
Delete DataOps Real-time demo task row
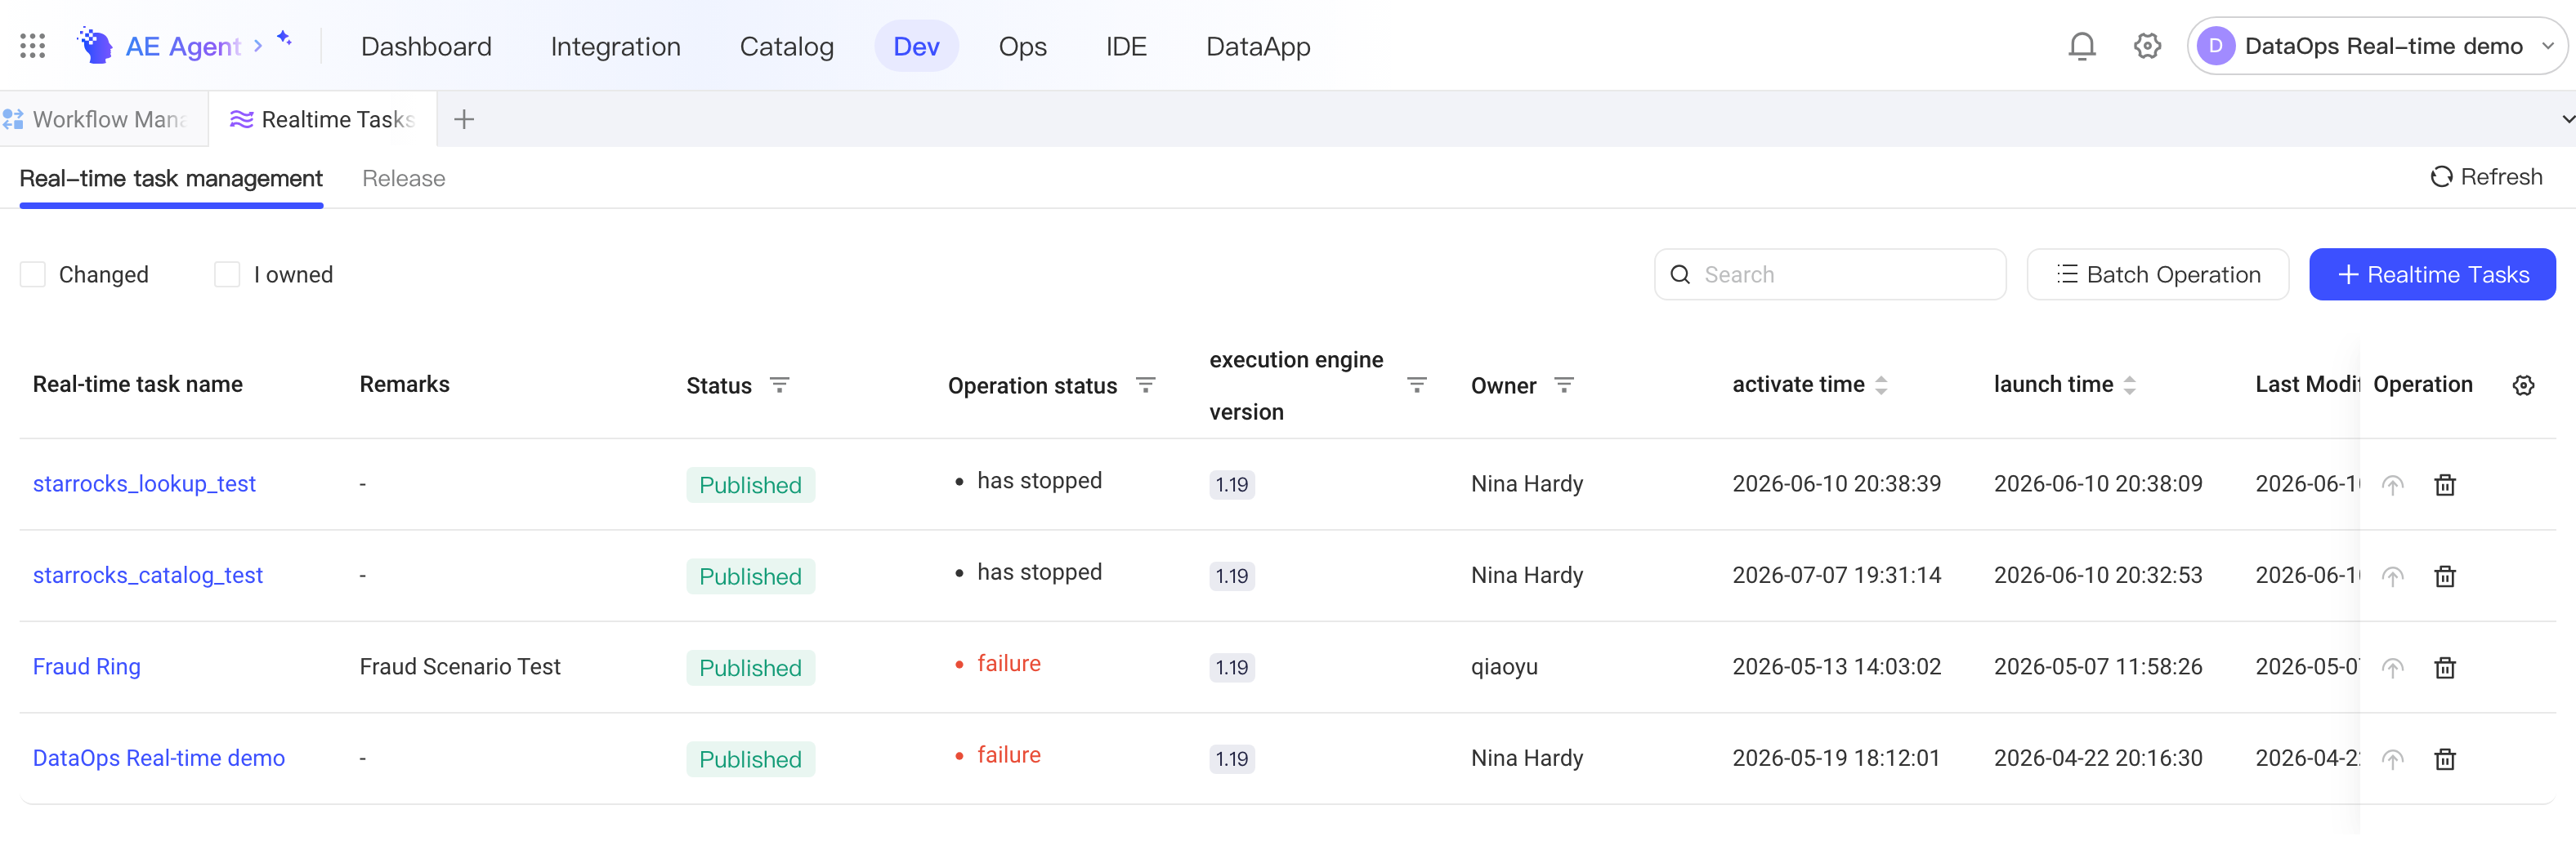2444,759
